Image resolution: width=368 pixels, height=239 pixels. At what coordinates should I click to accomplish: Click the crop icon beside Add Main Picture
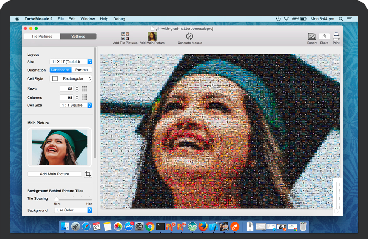pos(88,174)
